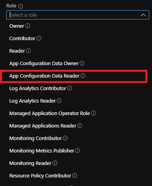This screenshot has width=152, height=186.
Task: Pick Monitoring Contributor role
Action: (36, 138)
